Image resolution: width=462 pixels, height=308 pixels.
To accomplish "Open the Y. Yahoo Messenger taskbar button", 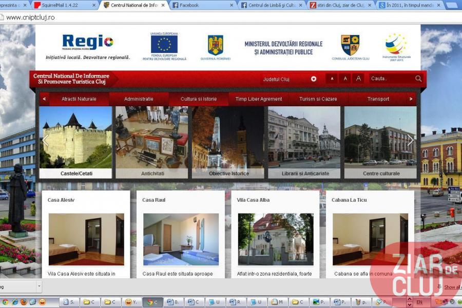I will pyautogui.click(x=132, y=302).
